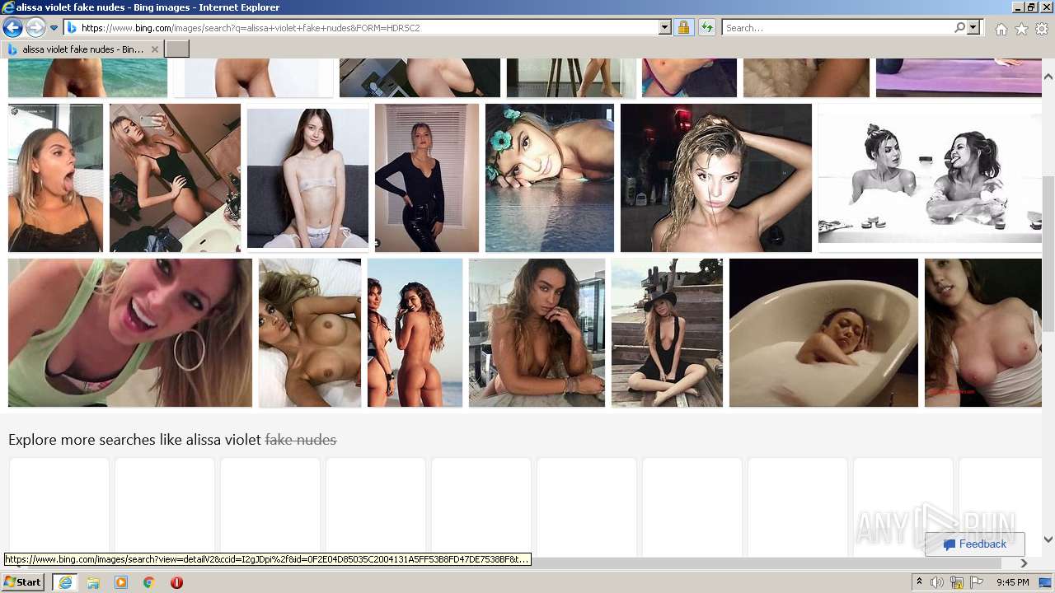
Task: Launch the media player taskbar icon
Action: point(121,582)
